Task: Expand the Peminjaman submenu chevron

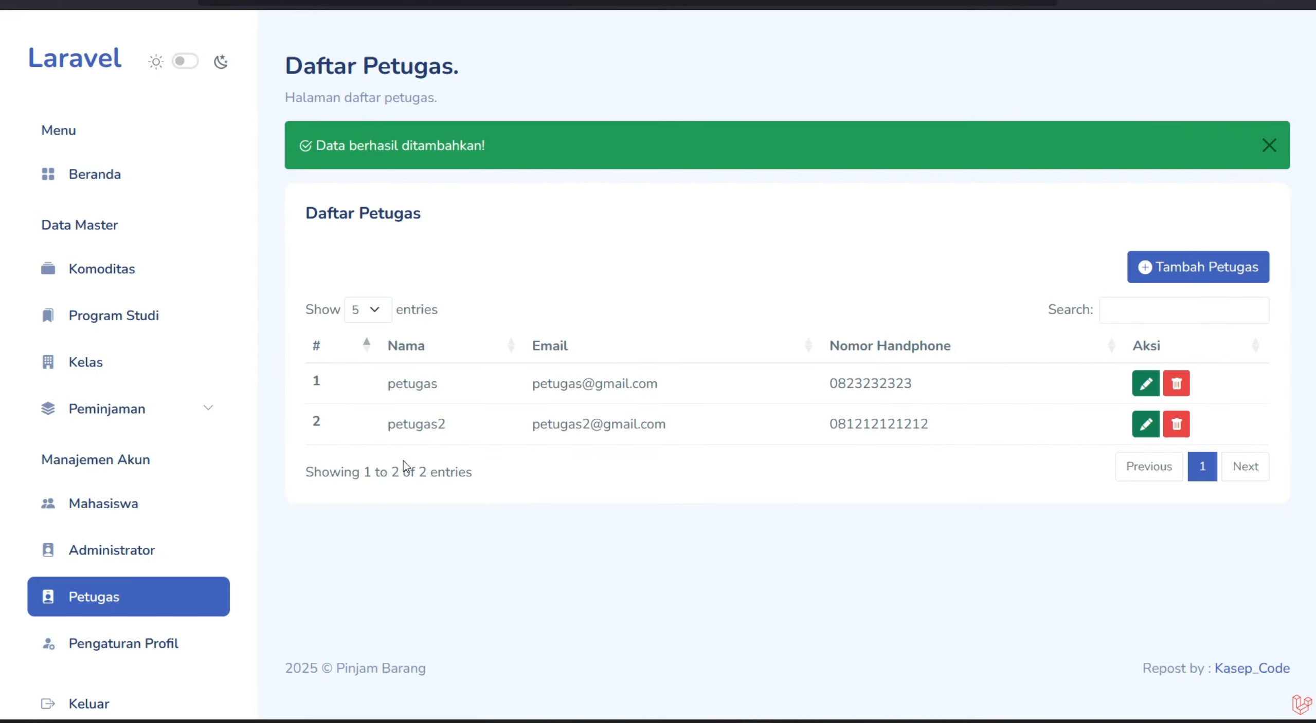Action: tap(208, 408)
